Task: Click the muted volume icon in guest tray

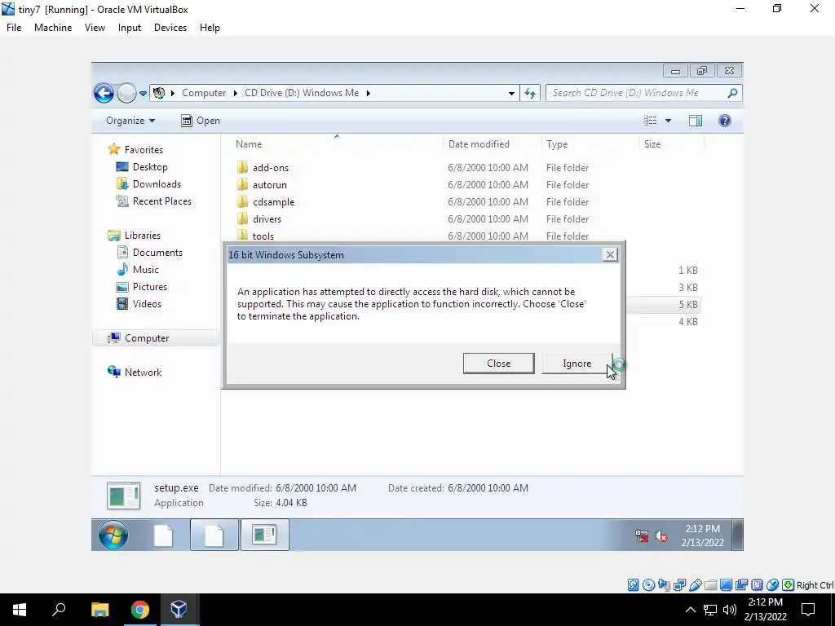Action: [x=660, y=536]
